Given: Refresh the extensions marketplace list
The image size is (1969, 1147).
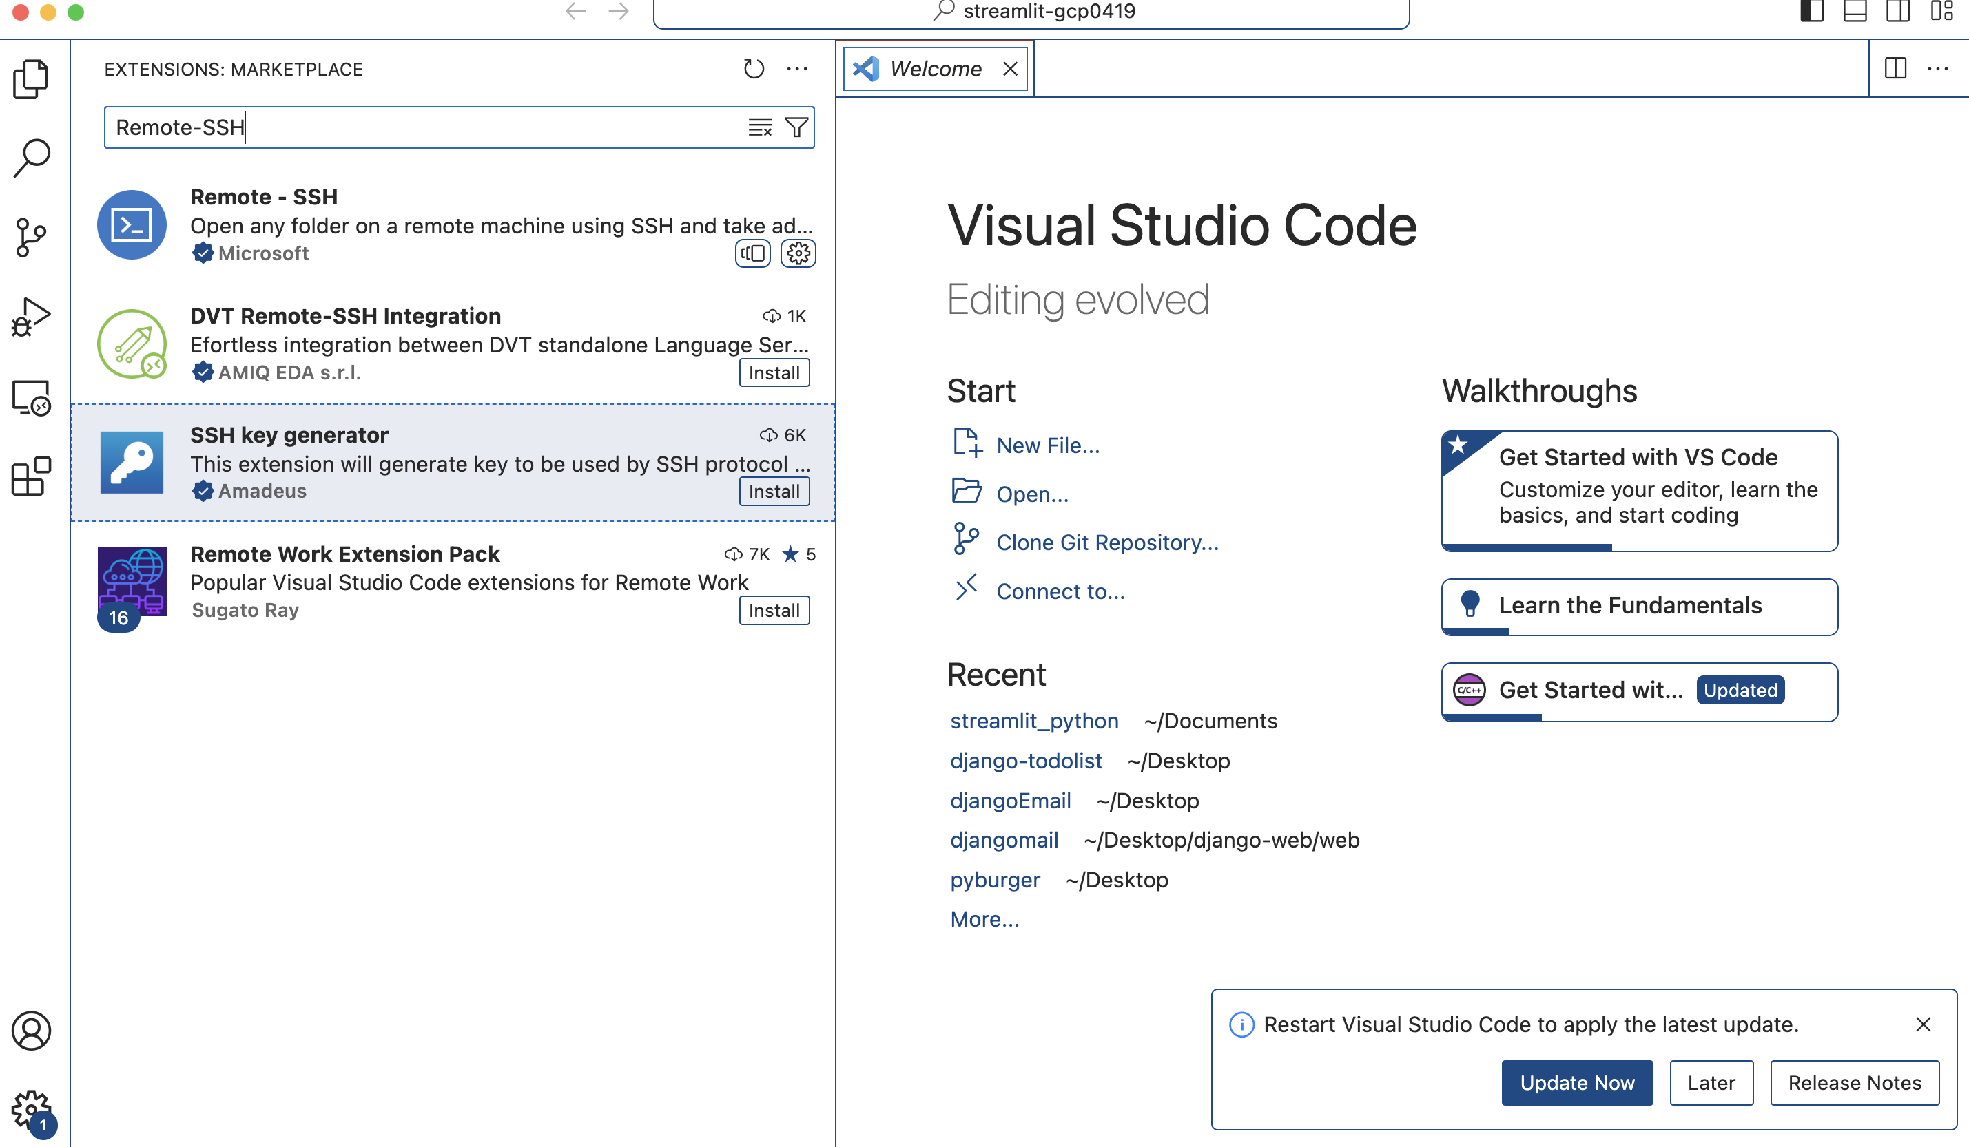Looking at the screenshot, I should point(753,69).
